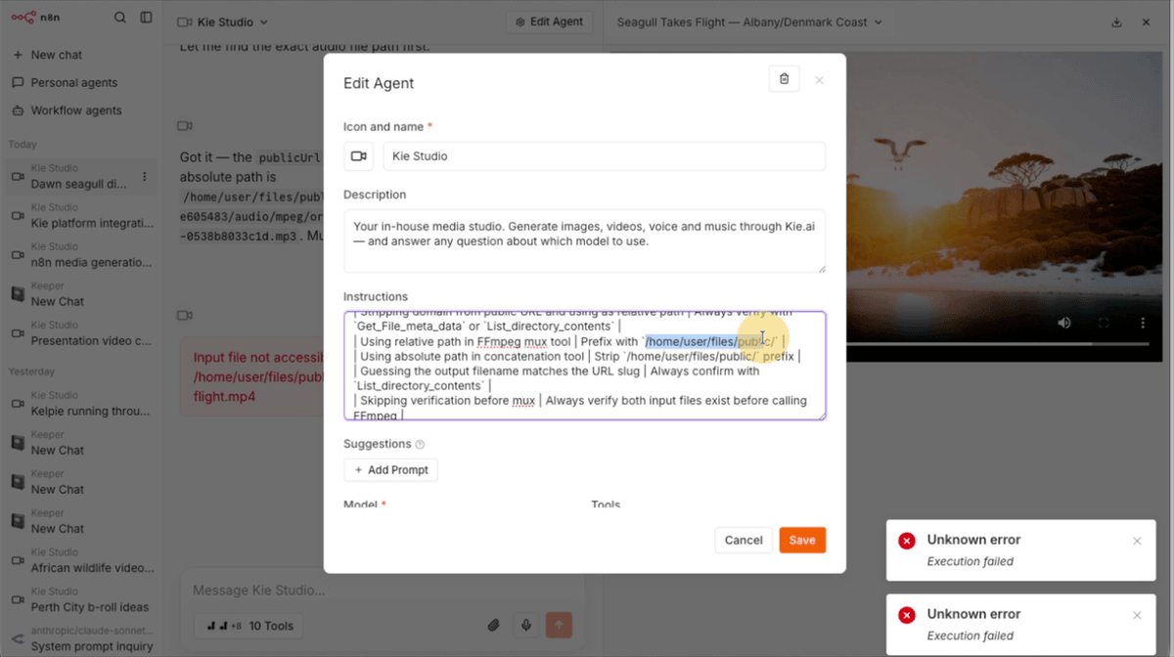Open the Presentation video chat

tap(78, 333)
